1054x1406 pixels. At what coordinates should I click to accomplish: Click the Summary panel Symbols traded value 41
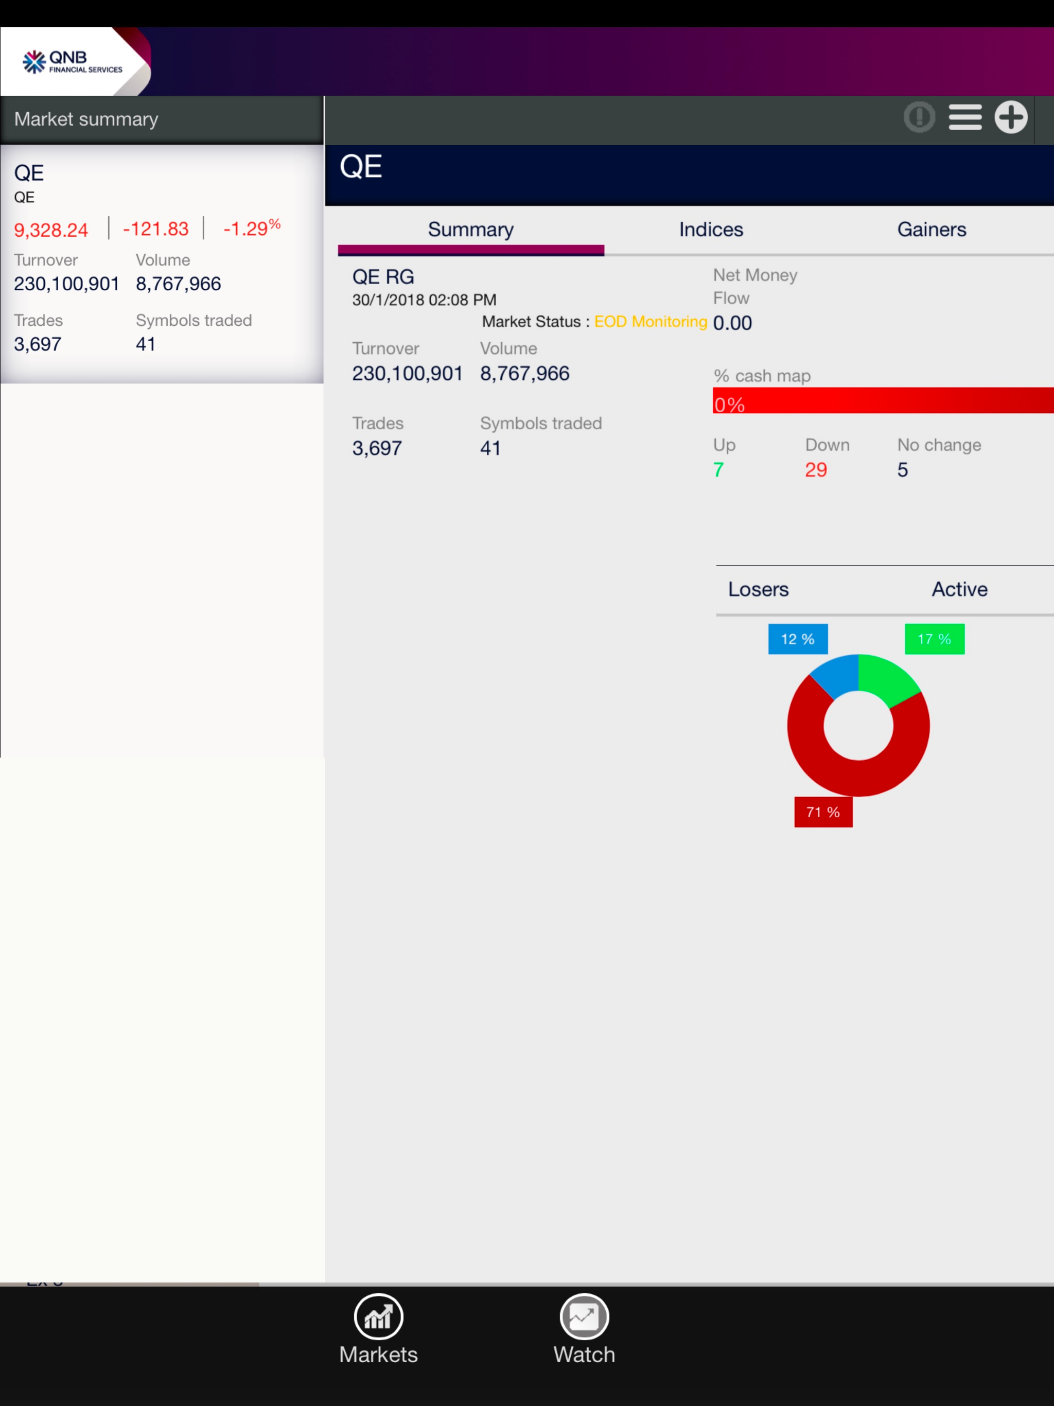490,448
